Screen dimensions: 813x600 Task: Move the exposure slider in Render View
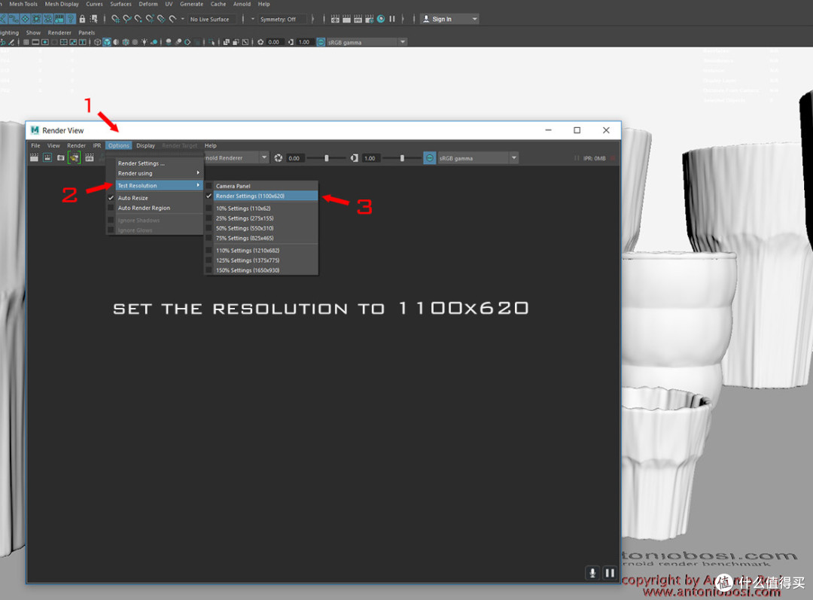tap(327, 158)
